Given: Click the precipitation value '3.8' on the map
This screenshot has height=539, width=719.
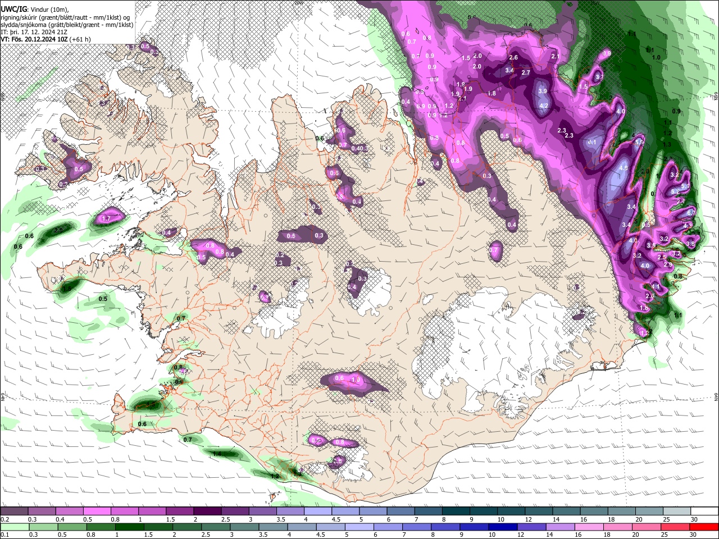Looking at the screenshot, I should (690, 244).
